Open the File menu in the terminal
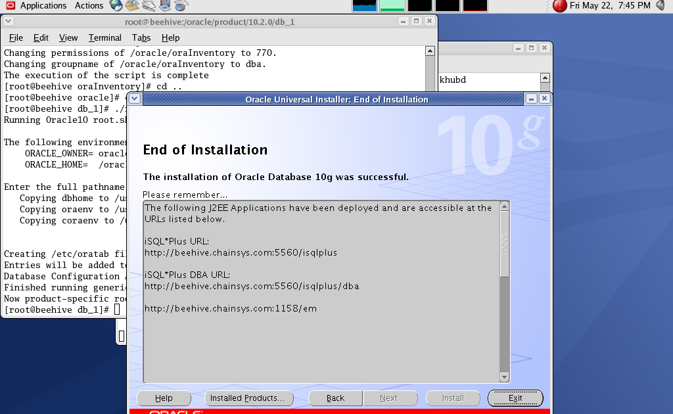This screenshot has height=414, width=673. (16, 37)
